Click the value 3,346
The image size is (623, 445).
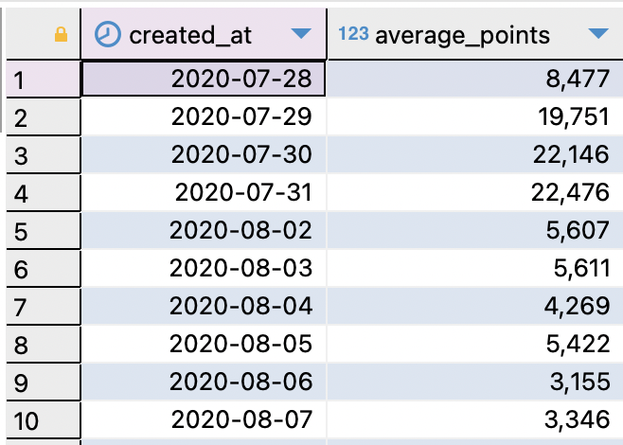tap(577, 420)
